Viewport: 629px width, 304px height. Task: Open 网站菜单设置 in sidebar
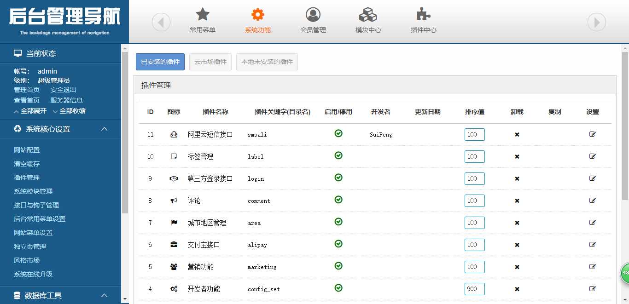coord(33,233)
